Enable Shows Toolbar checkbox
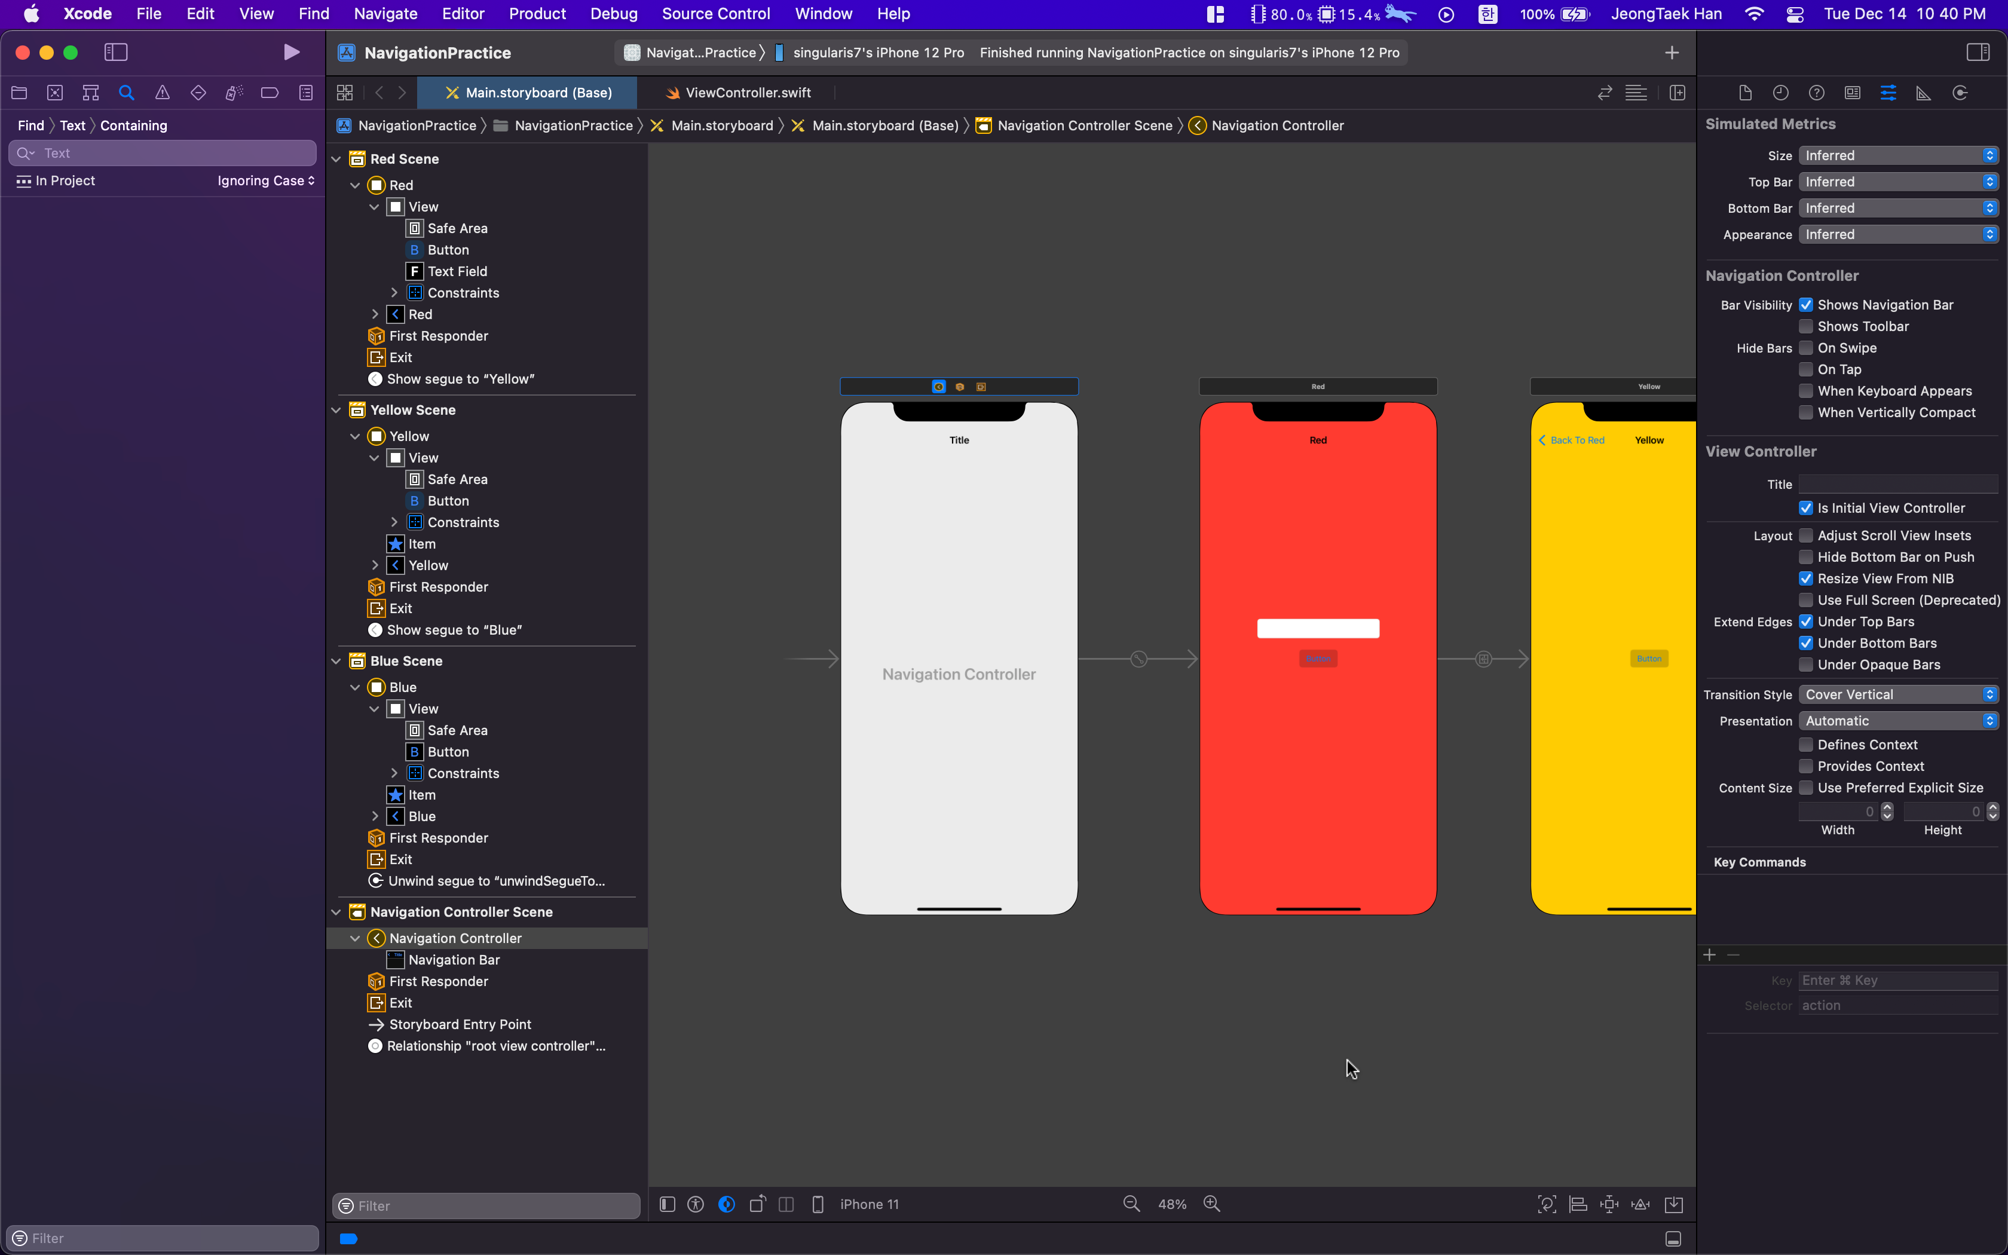Image resolution: width=2008 pixels, height=1255 pixels. click(x=1805, y=326)
